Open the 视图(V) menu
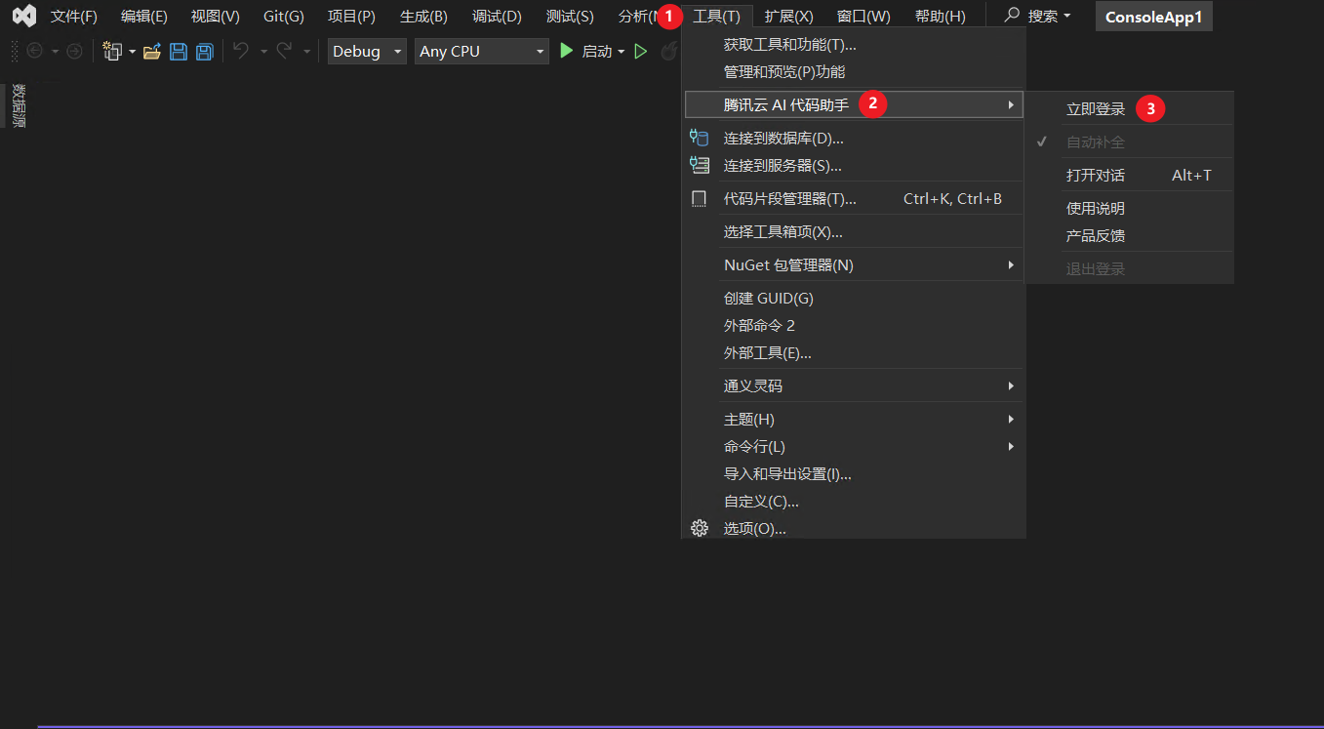 pyautogui.click(x=216, y=17)
